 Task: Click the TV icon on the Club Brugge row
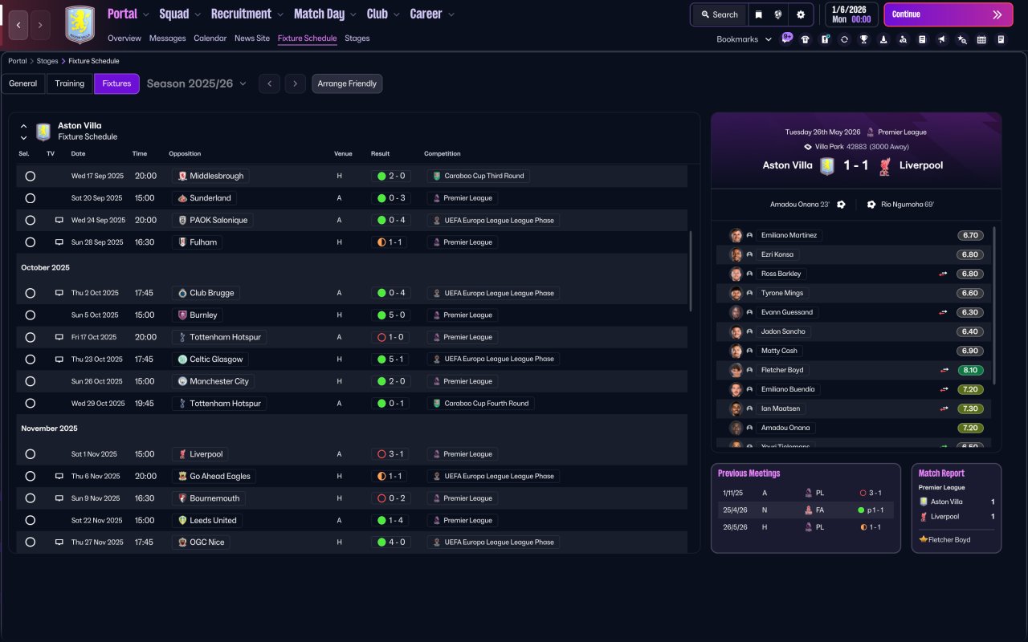(x=59, y=293)
